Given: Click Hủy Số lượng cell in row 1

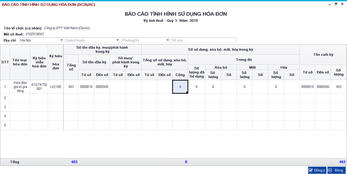Looking at the screenshot, I should 276,87.
